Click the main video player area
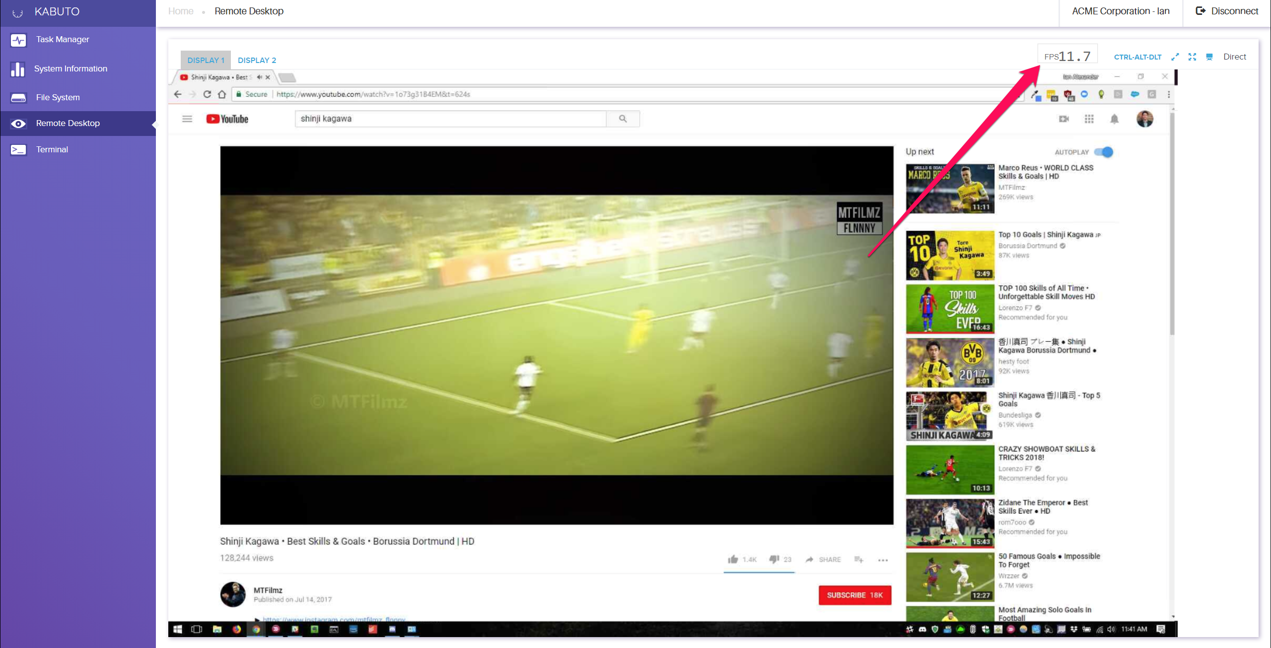1271x648 pixels. click(x=557, y=335)
